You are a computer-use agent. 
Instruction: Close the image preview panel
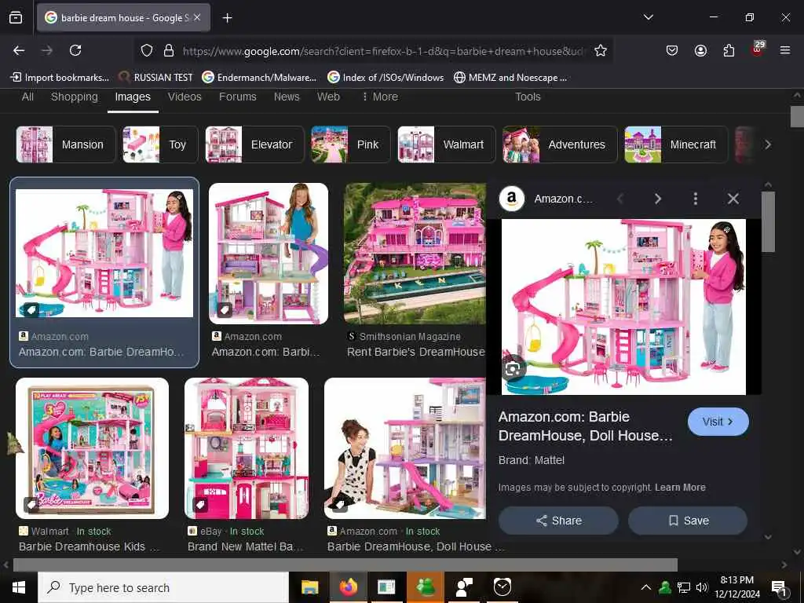click(x=733, y=199)
